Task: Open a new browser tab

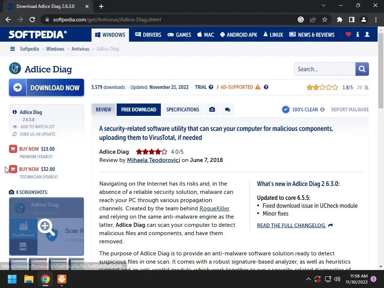Action: [101, 6]
